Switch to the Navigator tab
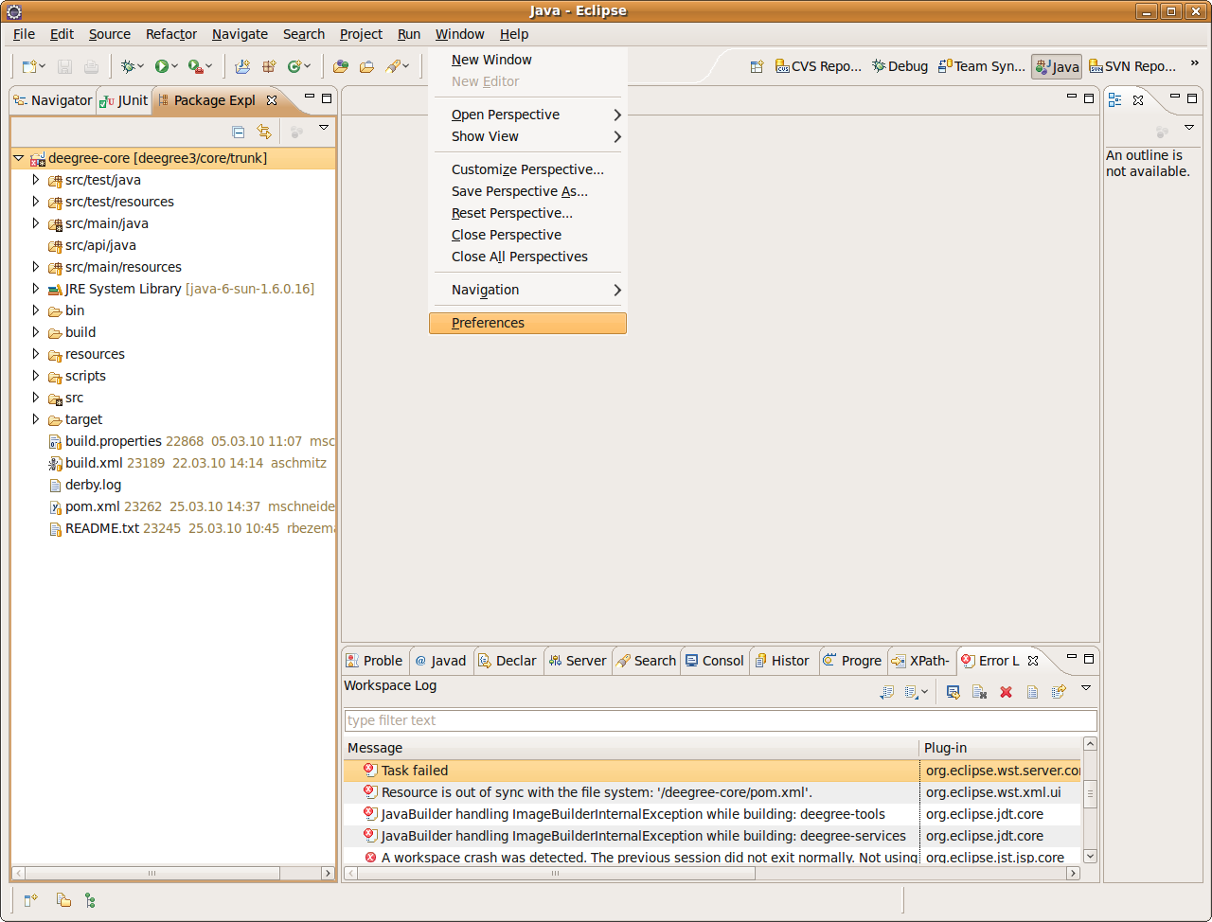 [x=52, y=100]
